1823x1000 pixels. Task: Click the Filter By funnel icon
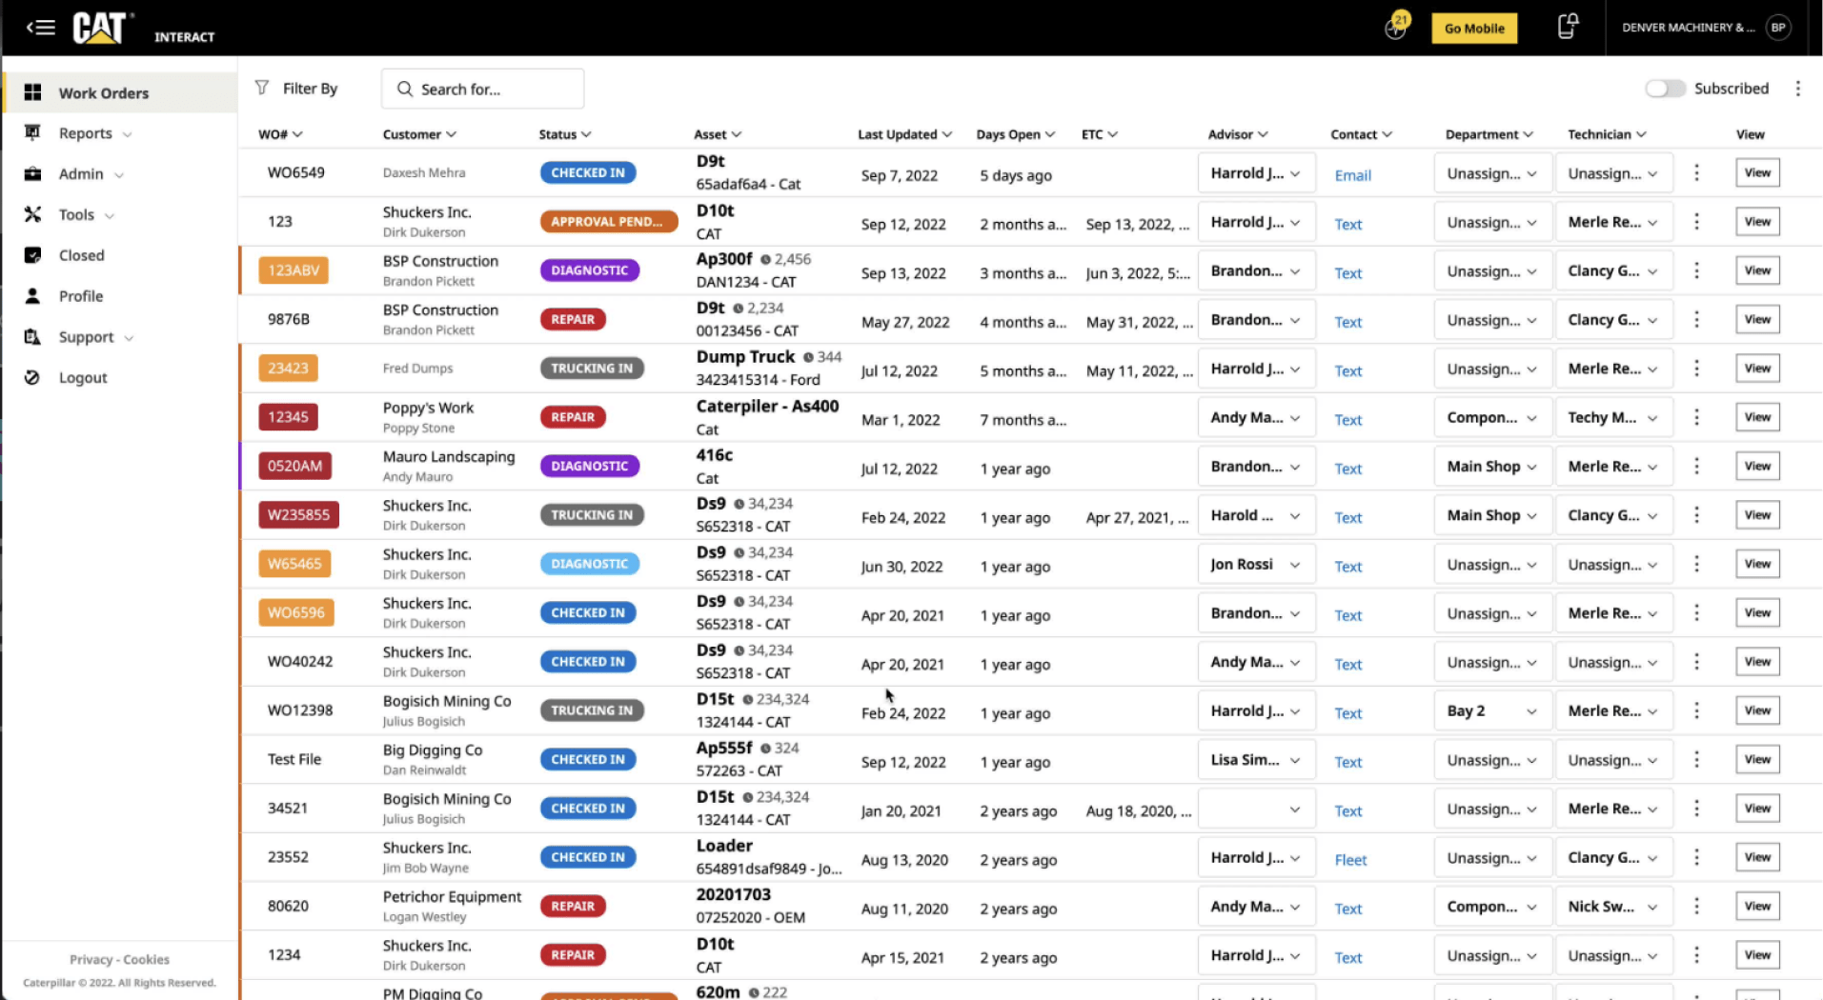tap(262, 88)
